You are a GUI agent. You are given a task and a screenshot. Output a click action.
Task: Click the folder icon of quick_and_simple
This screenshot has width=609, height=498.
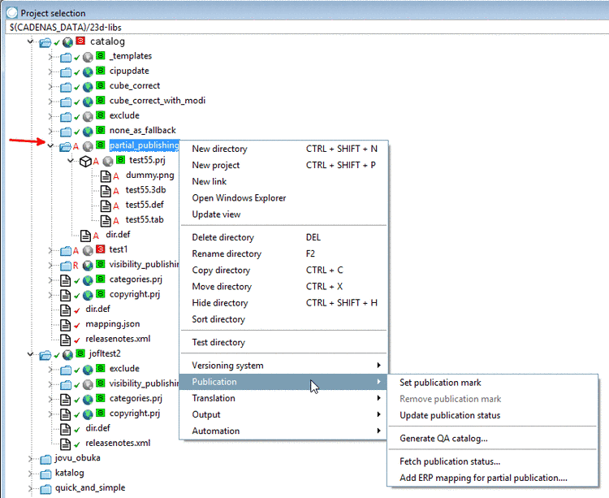pyautogui.click(x=45, y=489)
